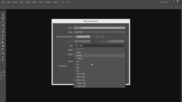Viewport: 182px width, 102px height.
Task: Click the Grid by Column artboard layout icon
Action: tap(97, 37)
